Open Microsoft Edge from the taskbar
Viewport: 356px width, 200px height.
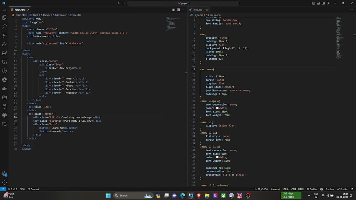pos(182,196)
